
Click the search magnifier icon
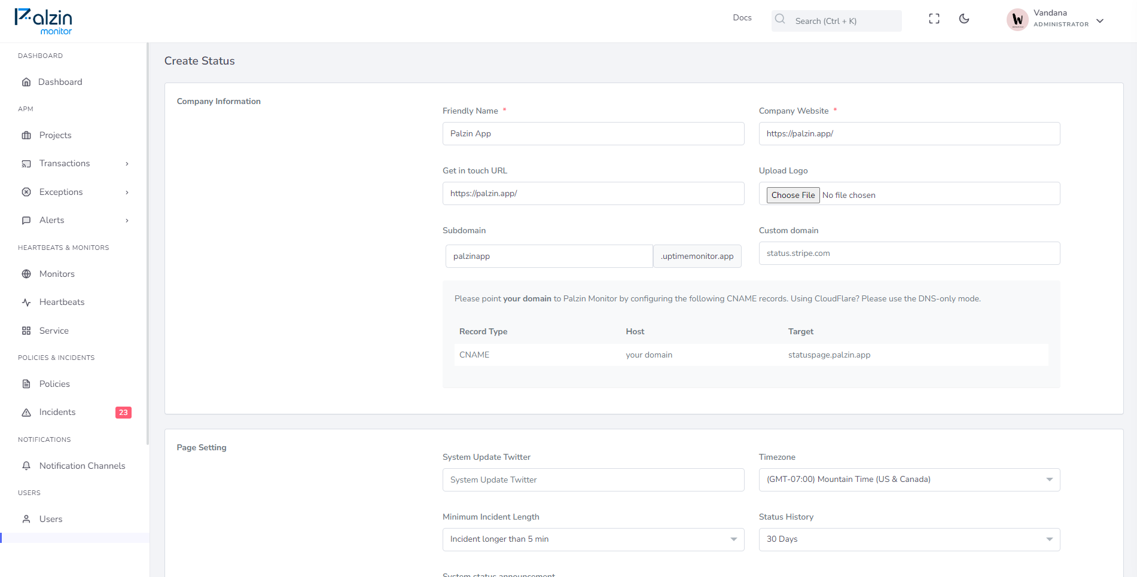tap(780, 19)
